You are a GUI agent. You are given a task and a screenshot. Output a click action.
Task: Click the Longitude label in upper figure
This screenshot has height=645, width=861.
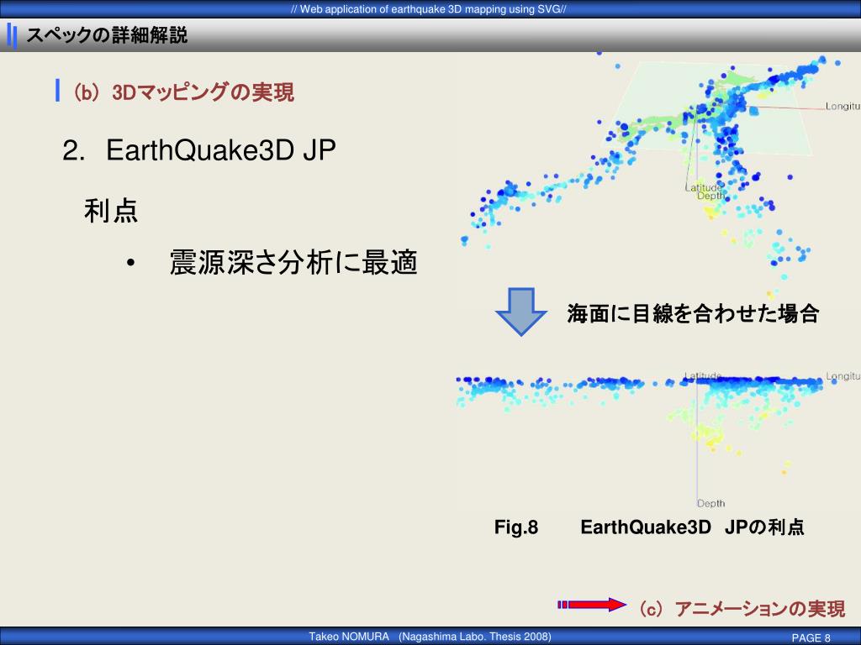tap(843, 106)
